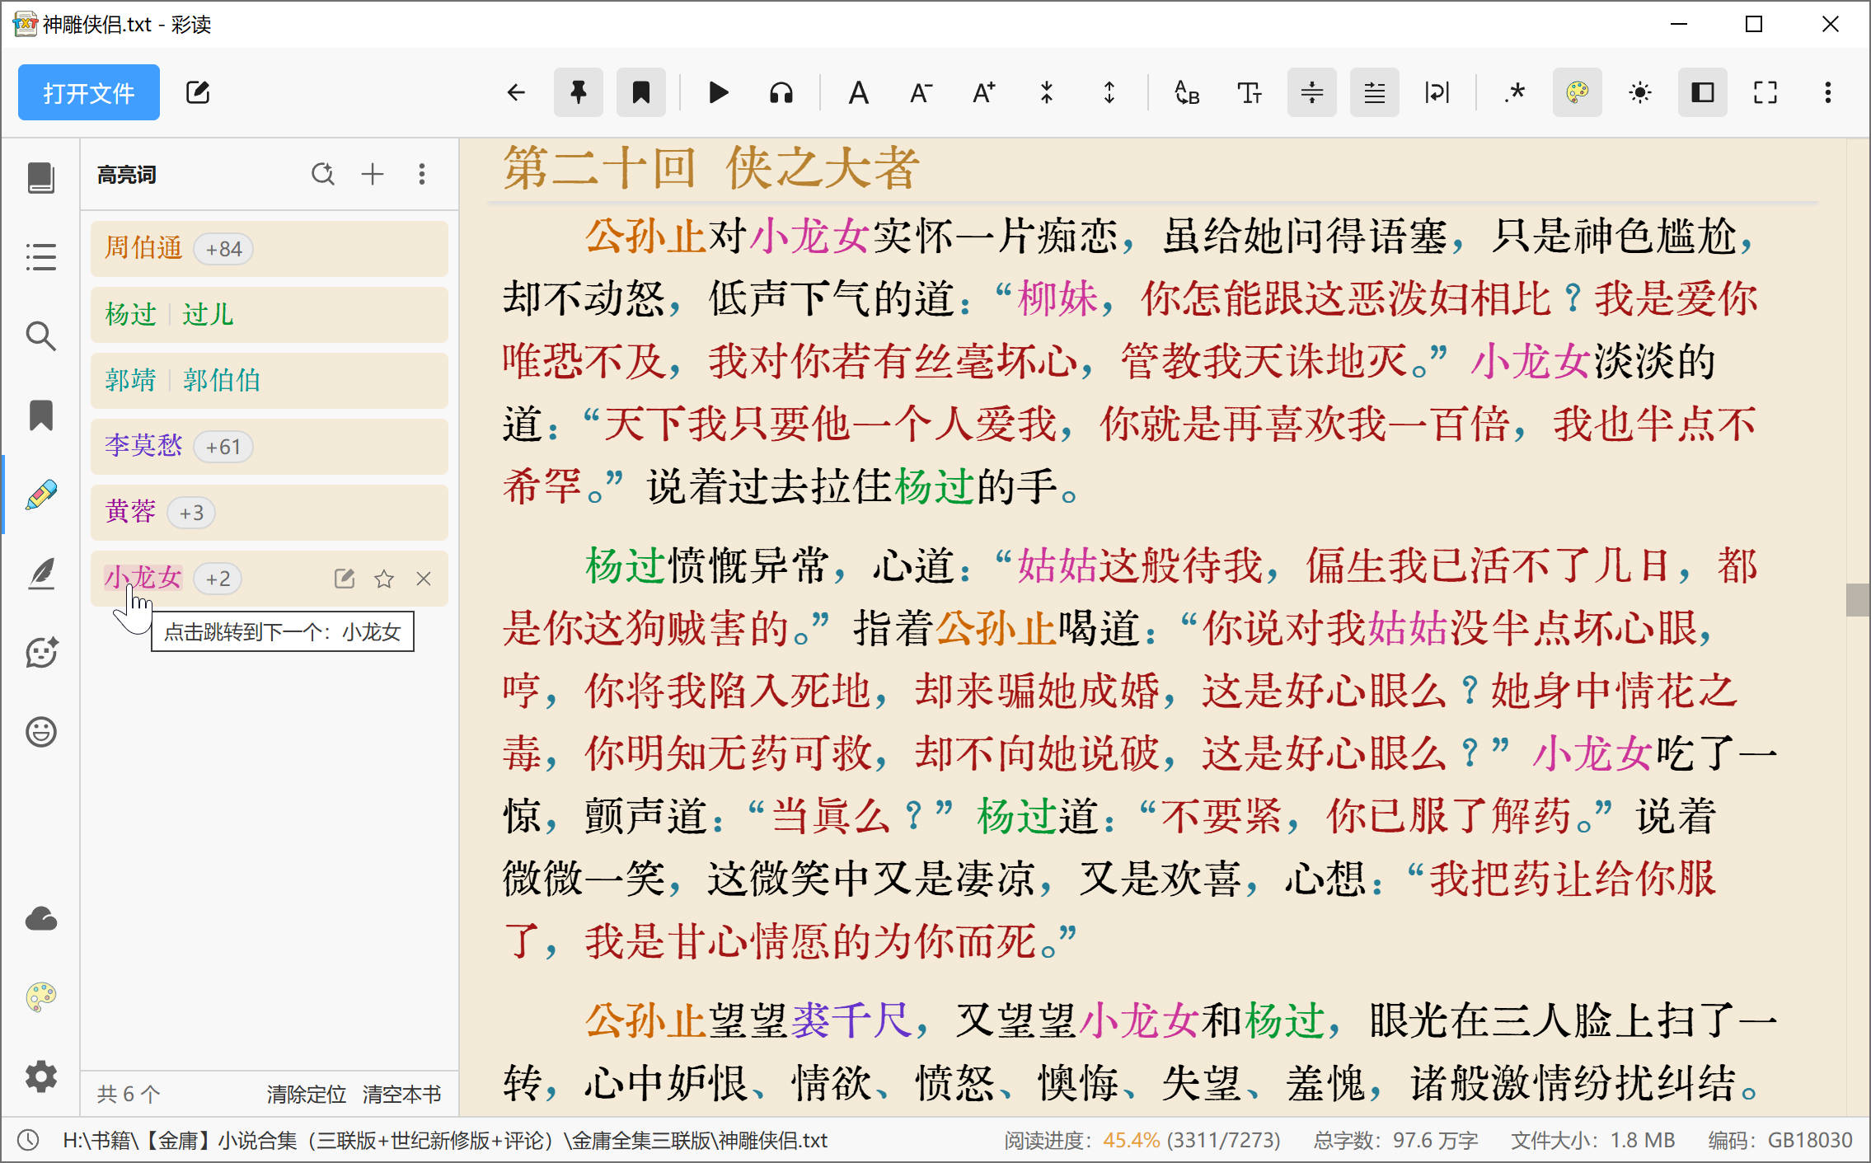Increase font size with the A+ icon
Viewport: 1871px width, 1163px height.
(984, 92)
